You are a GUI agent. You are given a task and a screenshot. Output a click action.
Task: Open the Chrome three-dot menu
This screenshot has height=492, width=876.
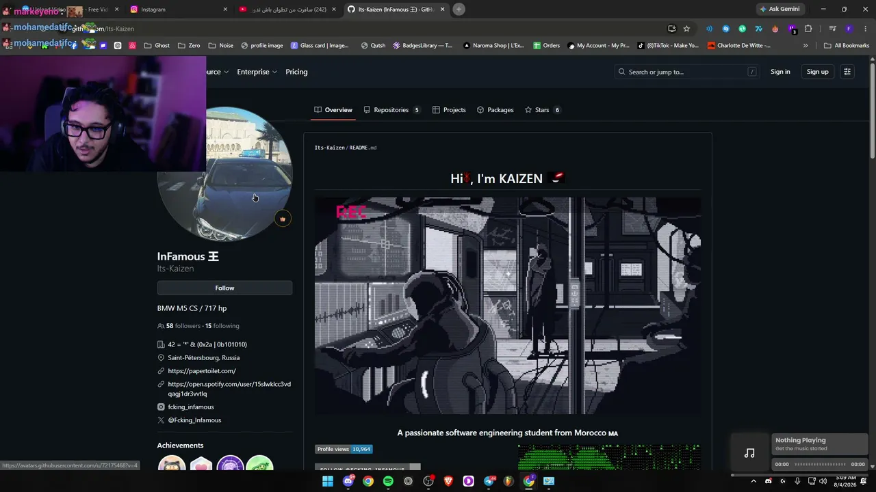click(866, 29)
